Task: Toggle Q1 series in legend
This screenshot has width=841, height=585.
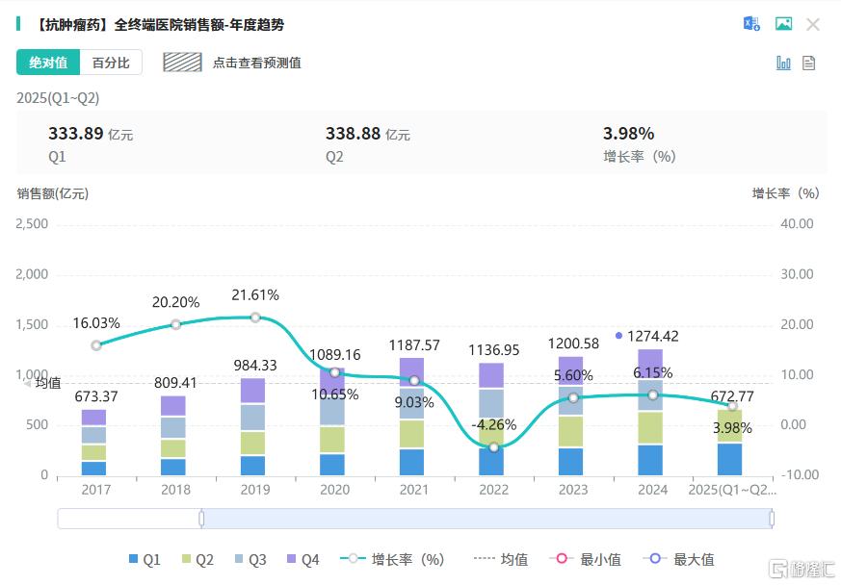Action: (145, 559)
